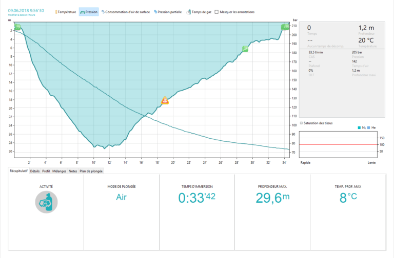Open the Plan de plongée tab
The height and width of the screenshot is (258, 394).
pos(91,171)
